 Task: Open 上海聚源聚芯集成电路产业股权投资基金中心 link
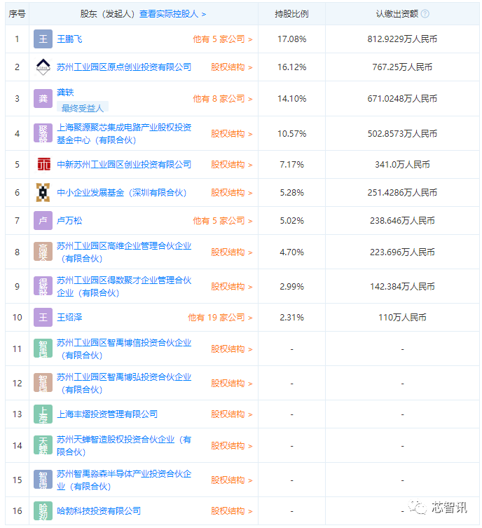tap(124, 133)
